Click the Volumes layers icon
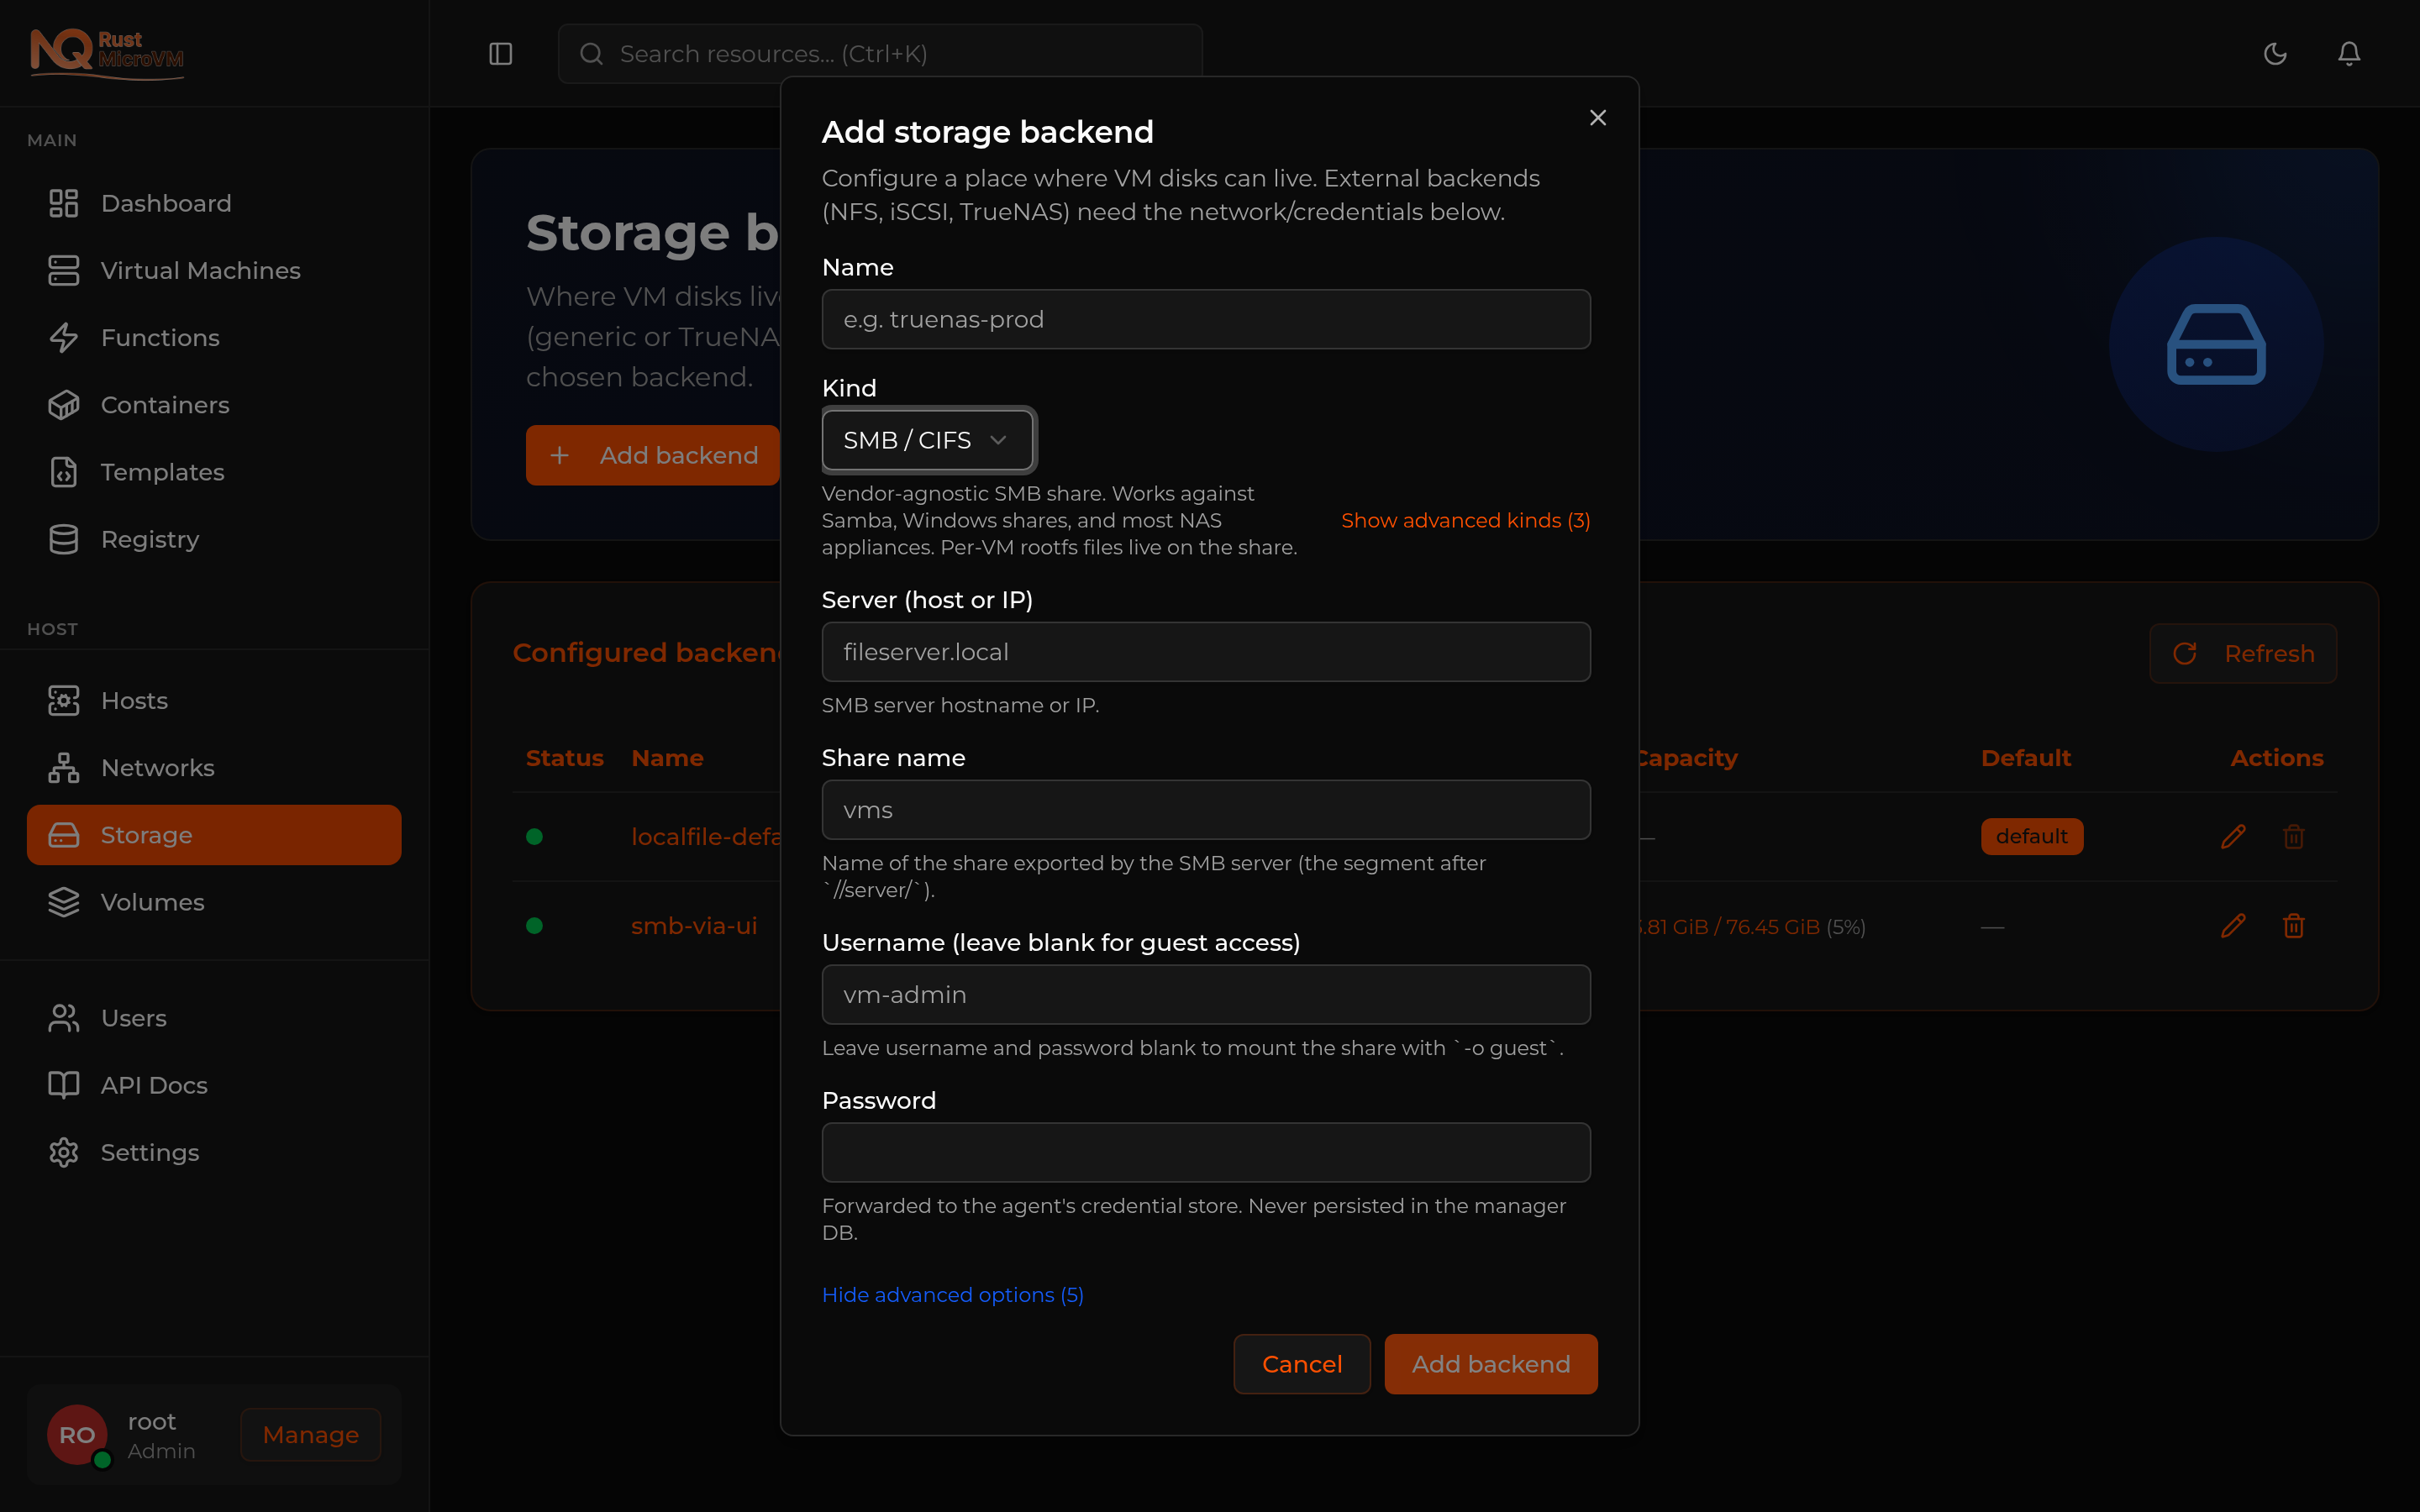2420x1512 pixels. point(64,902)
